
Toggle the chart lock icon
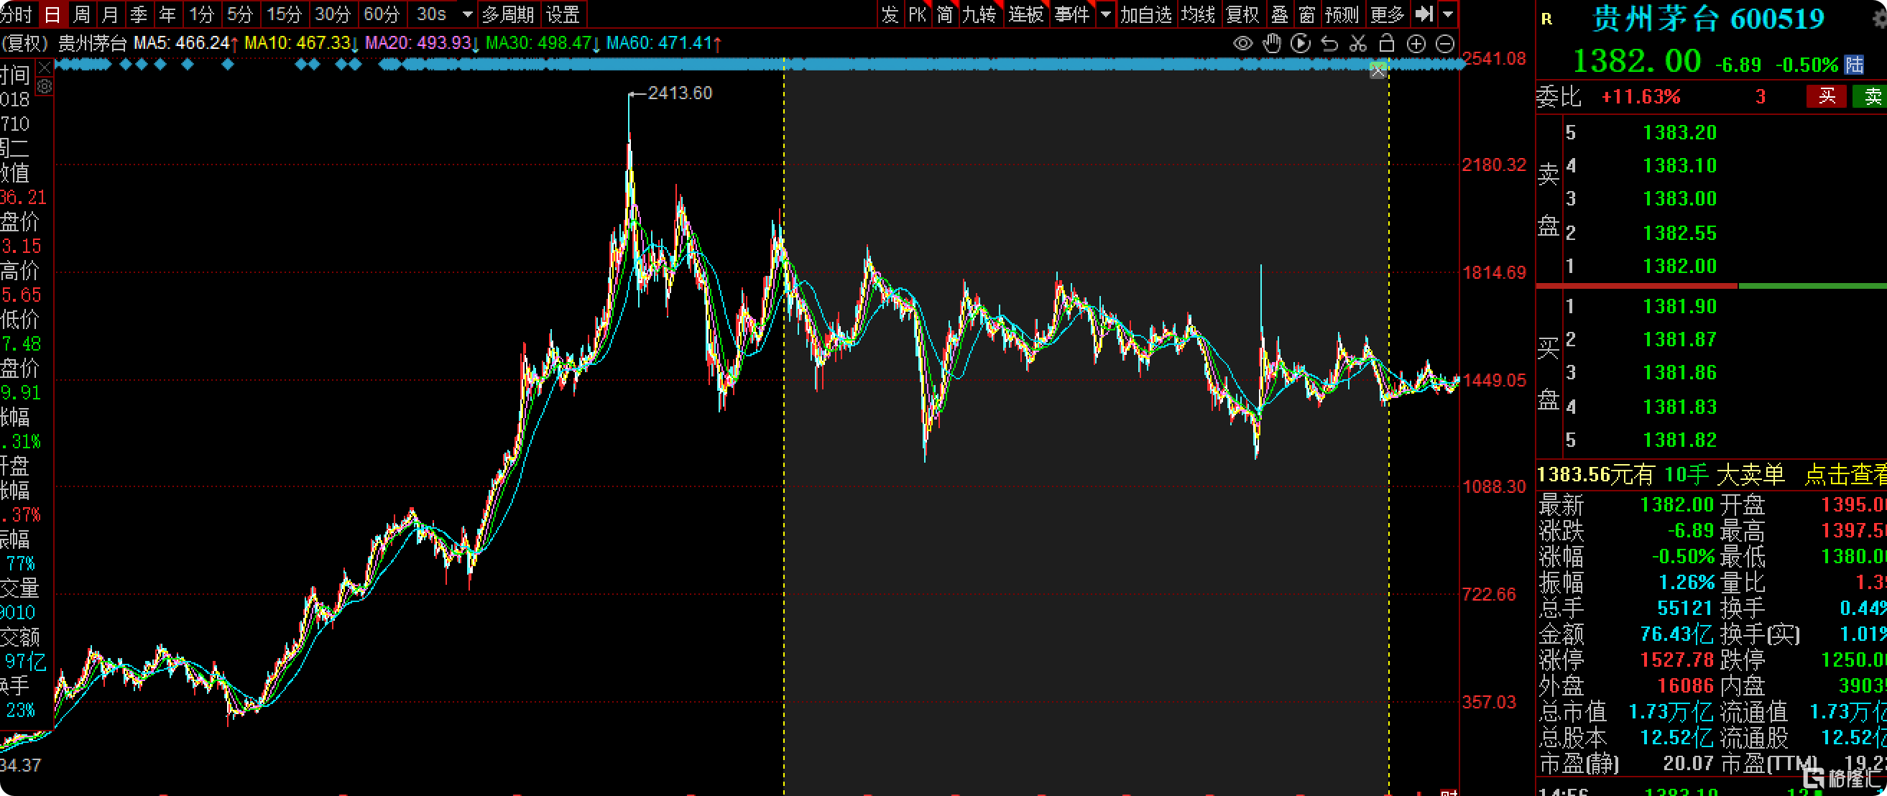1387,44
